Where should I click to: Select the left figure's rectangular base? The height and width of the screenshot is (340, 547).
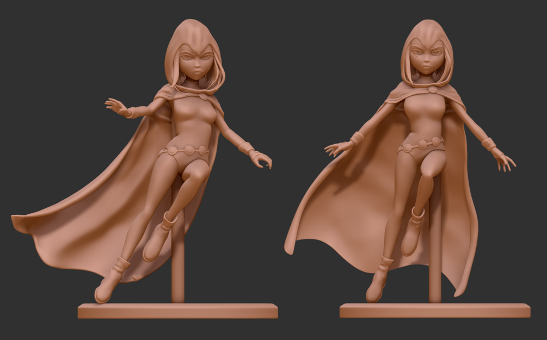click(x=177, y=311)
